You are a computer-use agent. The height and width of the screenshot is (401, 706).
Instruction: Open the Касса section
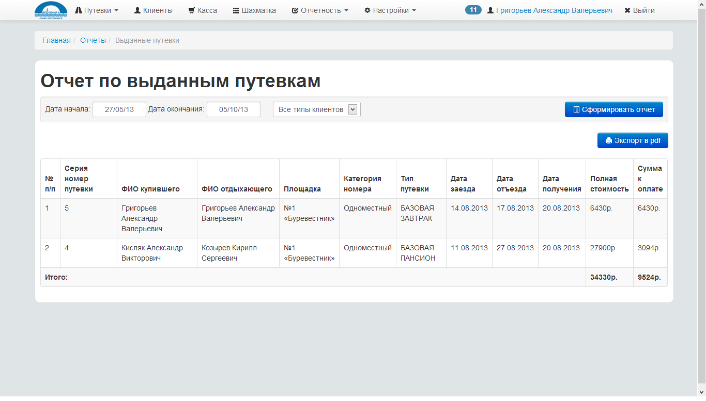pyautogui.click(x=203, y=10)
